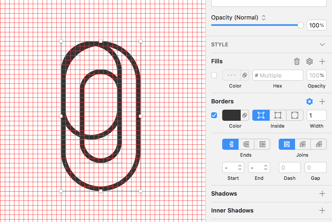332x222 pixels.
Task: Open border blend mode icon
Action: (245, 115)
